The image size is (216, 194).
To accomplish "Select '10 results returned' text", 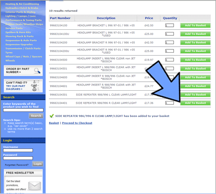I will pos(63,11).
